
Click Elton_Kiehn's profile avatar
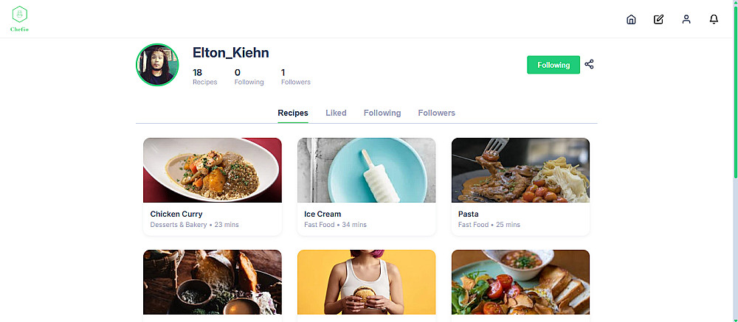[x=157, y=65]
